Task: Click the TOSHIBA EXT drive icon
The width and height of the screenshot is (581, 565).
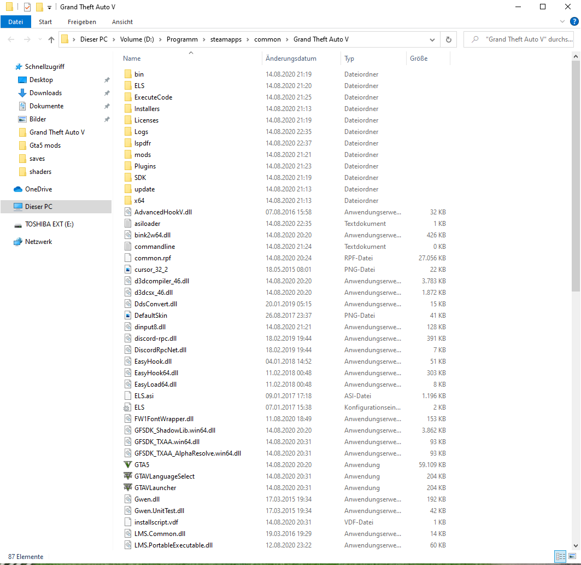Action: [x=18, y=225]
